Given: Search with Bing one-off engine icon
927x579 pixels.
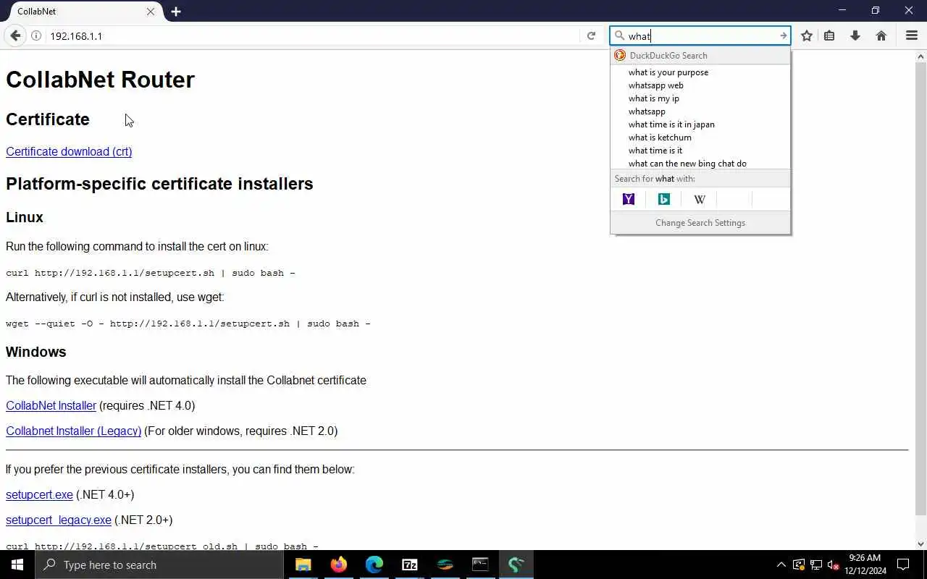Looking at the screenshot, I should click(x=664, y=199).
